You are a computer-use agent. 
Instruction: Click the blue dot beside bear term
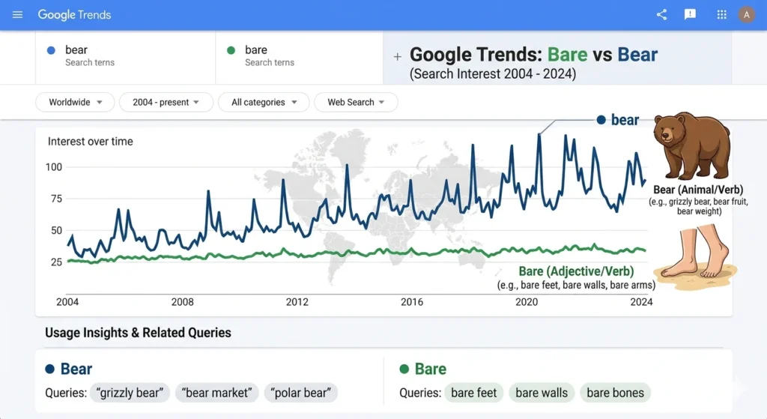click(x=51, y=50)
